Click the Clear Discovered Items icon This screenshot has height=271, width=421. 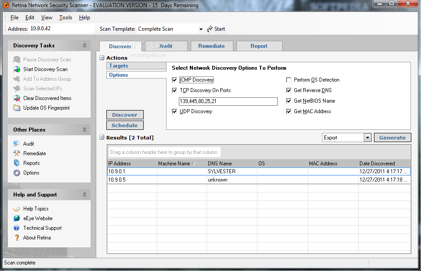pyautogui.click(x=17, y=98)
